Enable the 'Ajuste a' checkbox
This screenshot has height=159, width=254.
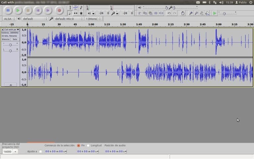point(40,151)
